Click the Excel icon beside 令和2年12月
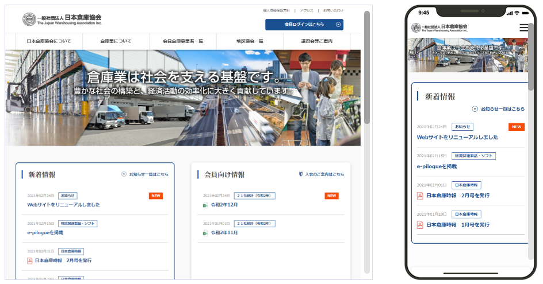The width and height of the screenshot is (543, 284). tap(205, 205)
